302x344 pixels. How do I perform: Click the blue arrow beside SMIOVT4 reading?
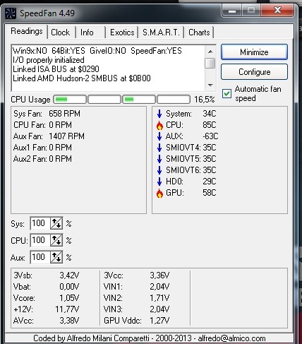(159, 148)
